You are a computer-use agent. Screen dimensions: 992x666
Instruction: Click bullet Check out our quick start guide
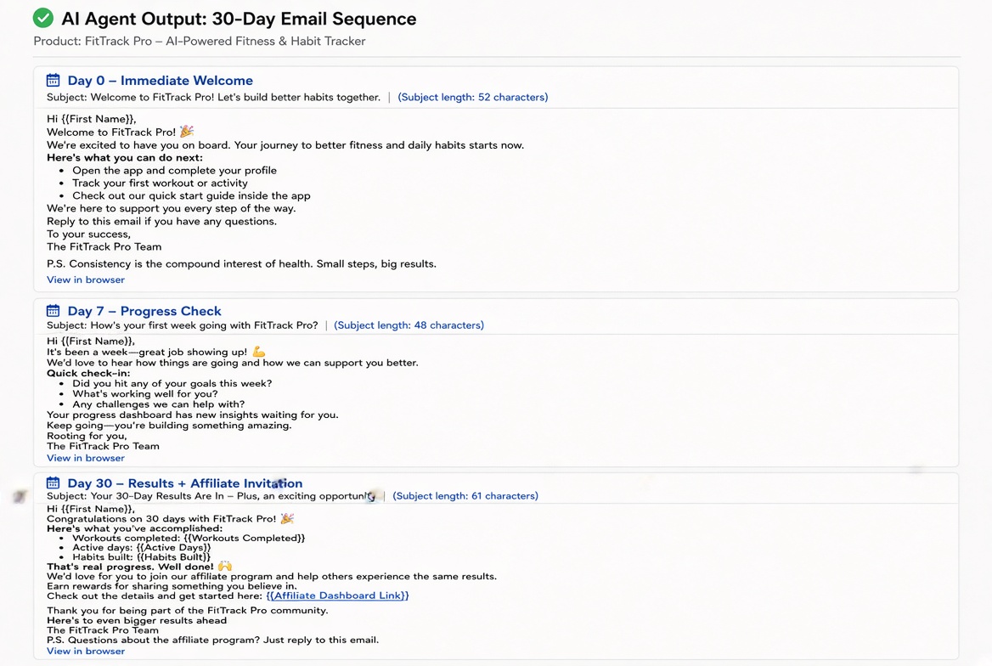tap(191, 195)
